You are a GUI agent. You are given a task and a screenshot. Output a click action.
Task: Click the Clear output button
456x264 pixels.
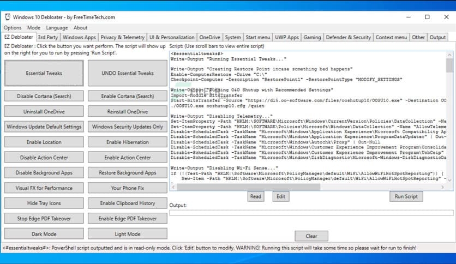point(311,236)
